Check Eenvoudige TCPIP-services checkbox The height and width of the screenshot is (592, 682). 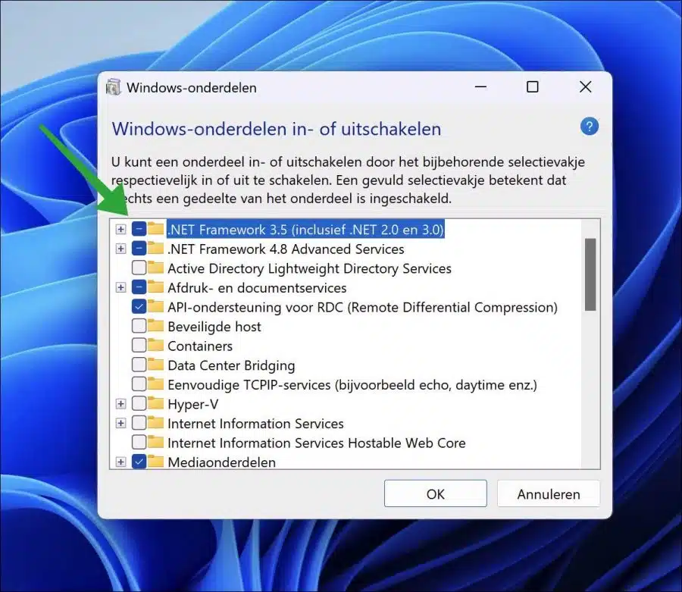139,384
